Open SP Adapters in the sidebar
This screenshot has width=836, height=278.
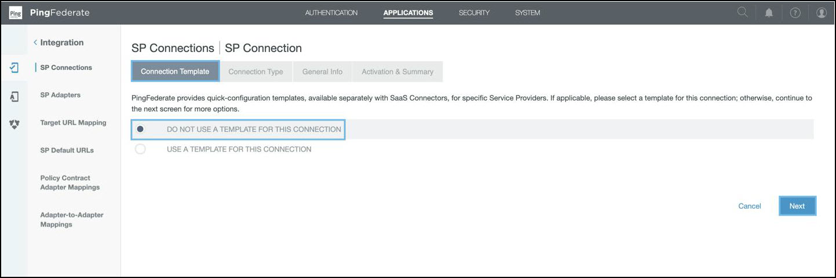(x=60, y=95)
